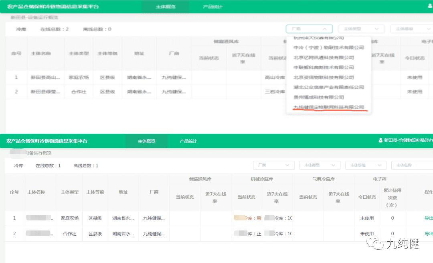Choose 中联智科高新技术有限公司 from the vendor list
Image resolution: width=433 pixels, height=263 pixels.
[324, 67]
